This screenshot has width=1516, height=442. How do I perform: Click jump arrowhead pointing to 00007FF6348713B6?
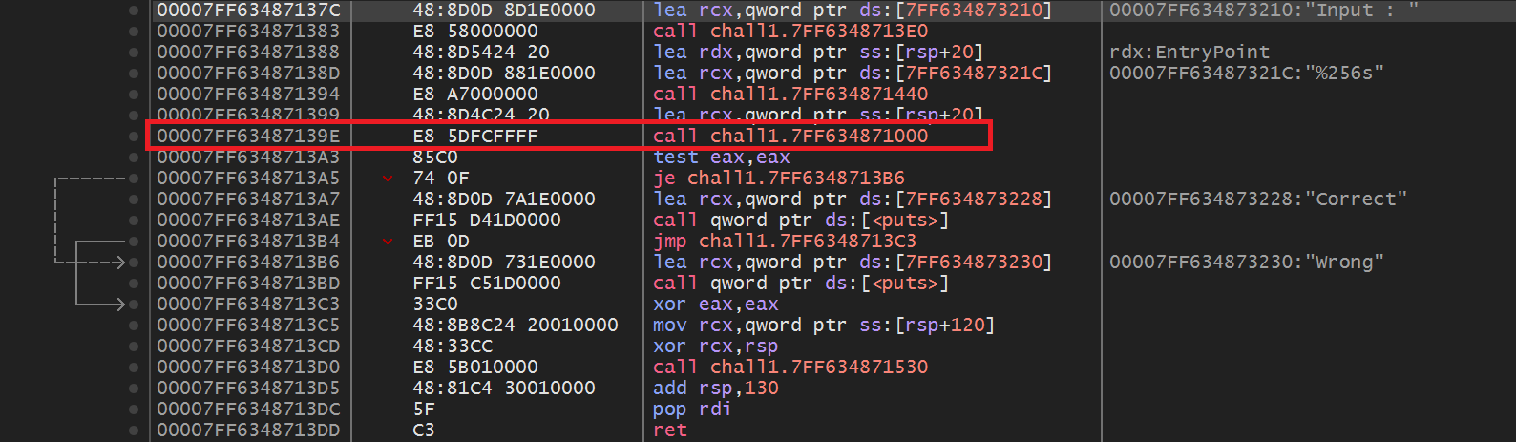pyautogui.click(x=118, y=262)
